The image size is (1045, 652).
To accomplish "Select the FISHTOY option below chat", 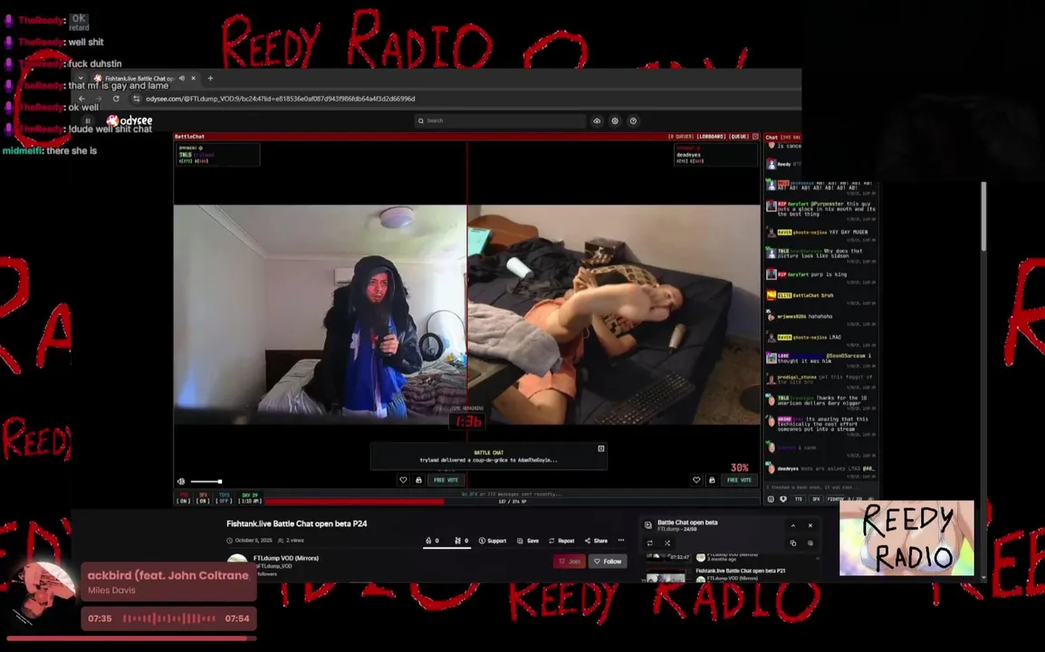I will 836,499.
